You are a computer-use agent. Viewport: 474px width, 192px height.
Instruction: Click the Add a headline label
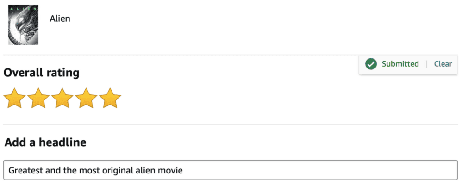45,142
